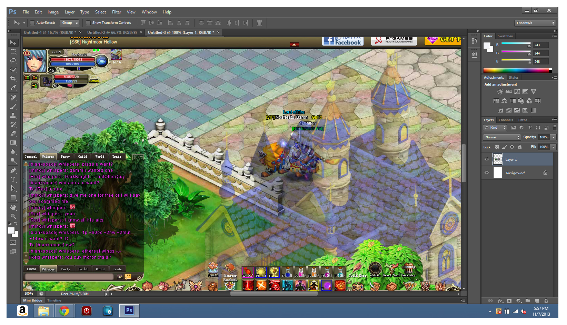Select the Brush tool
The width and height of the screenshot is (567, 325).
click(x=13, y=107)
